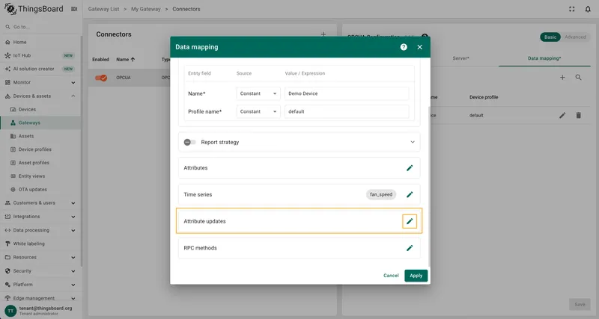This screenshot has height=319, width=599.
Task: Edit the default device profile mapping row
Action: 562,115
